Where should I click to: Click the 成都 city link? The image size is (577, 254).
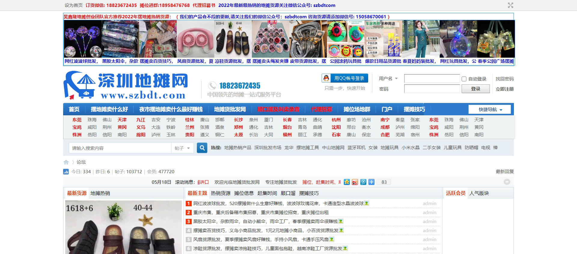pos(385,127)
